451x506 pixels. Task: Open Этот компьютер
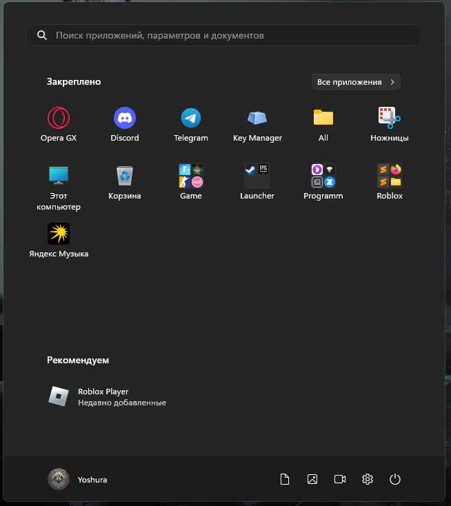pos(59,188)
